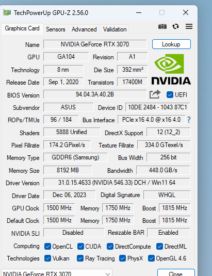
Task: Click the Pixel Fillrate value 174.2 GPixel/s
Action: 67,145
